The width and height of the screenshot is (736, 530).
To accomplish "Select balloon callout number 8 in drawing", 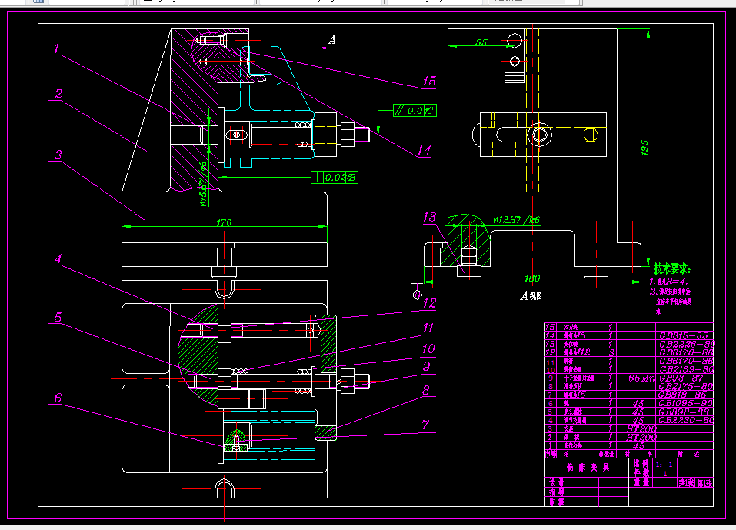I will [x=426, y=390].
